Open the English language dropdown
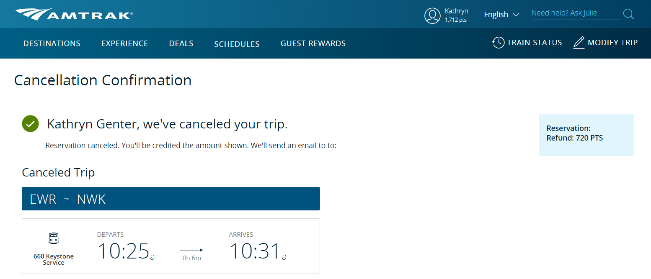The width and height of the screenshot is (651, 279). click(x=501, y=14)
